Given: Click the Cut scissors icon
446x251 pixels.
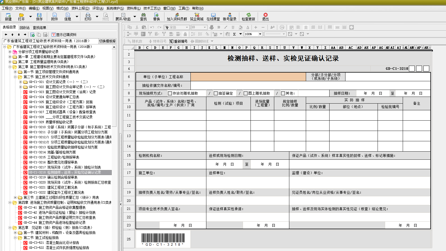Looking at the screenshot, I should pos(137,27).
